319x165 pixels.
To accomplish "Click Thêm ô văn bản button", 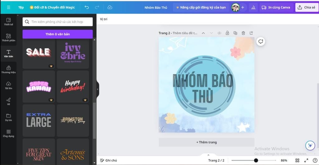I will [x=58, y=34].
